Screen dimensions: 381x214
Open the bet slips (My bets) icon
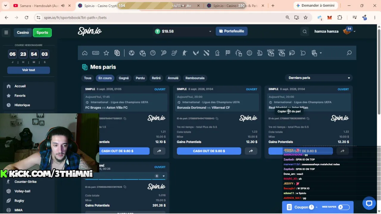(117, 53)
